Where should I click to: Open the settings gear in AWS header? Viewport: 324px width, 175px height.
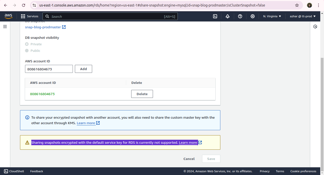pos(253,16)
